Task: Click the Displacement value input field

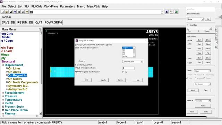Action: [128, 68]
